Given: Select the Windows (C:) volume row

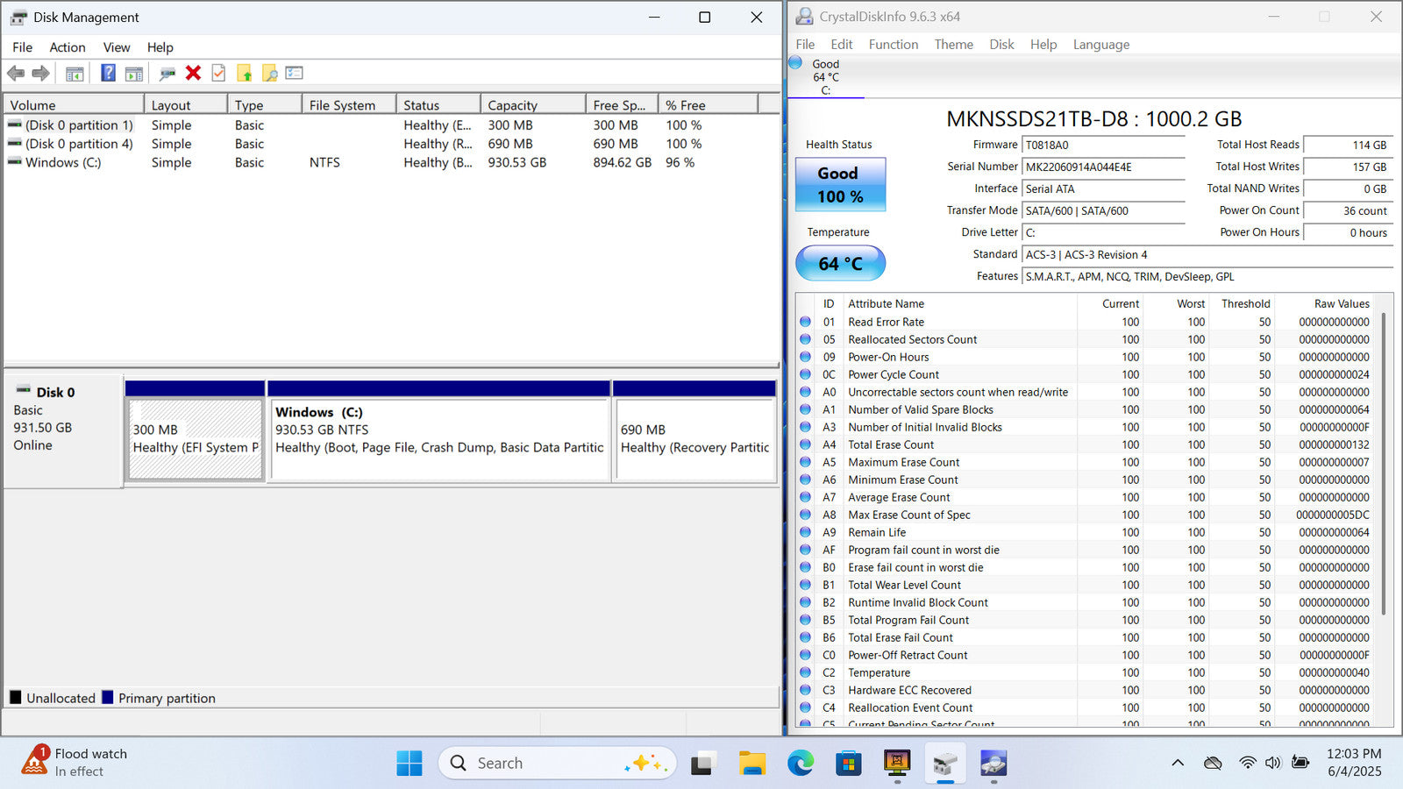Looking at the screenshot, I should coord(391,162).
